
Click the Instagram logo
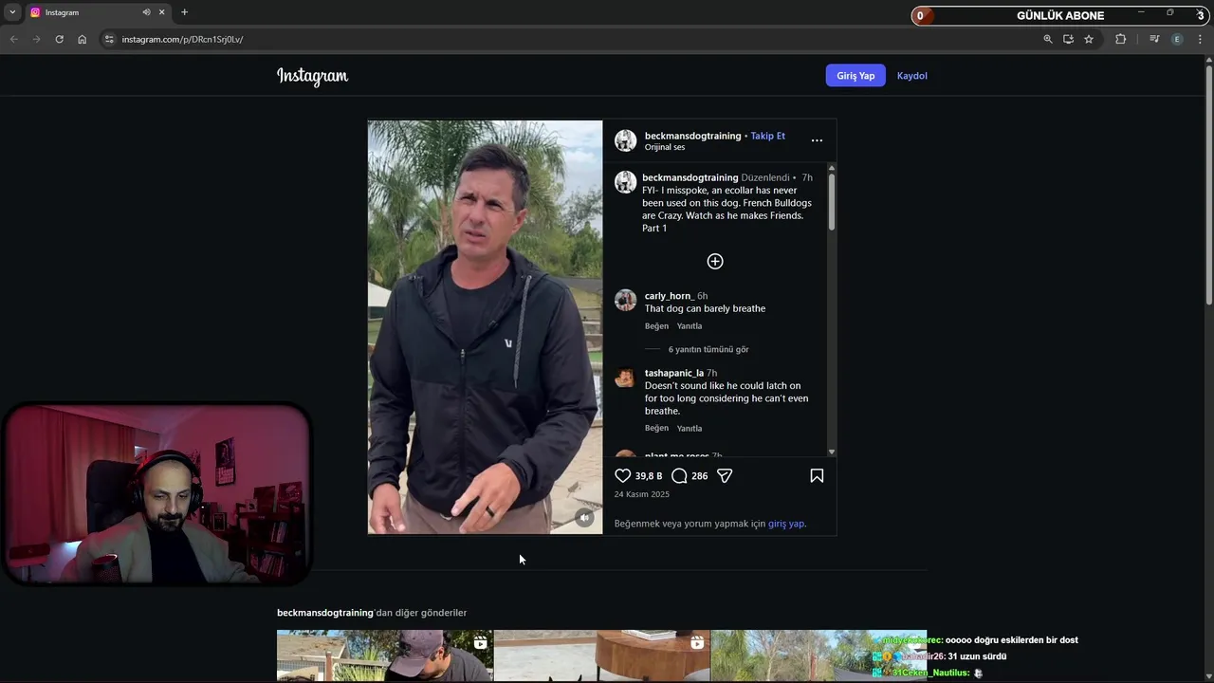[312, 76]
